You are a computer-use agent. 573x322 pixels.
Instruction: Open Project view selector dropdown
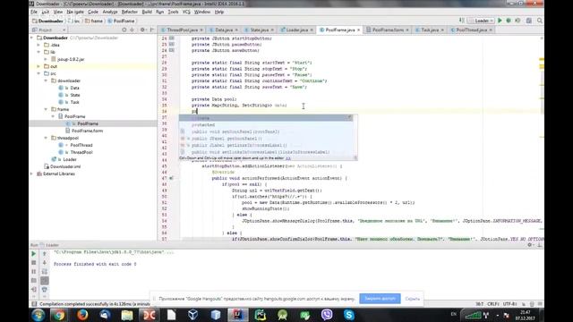(x=48, y=30)
